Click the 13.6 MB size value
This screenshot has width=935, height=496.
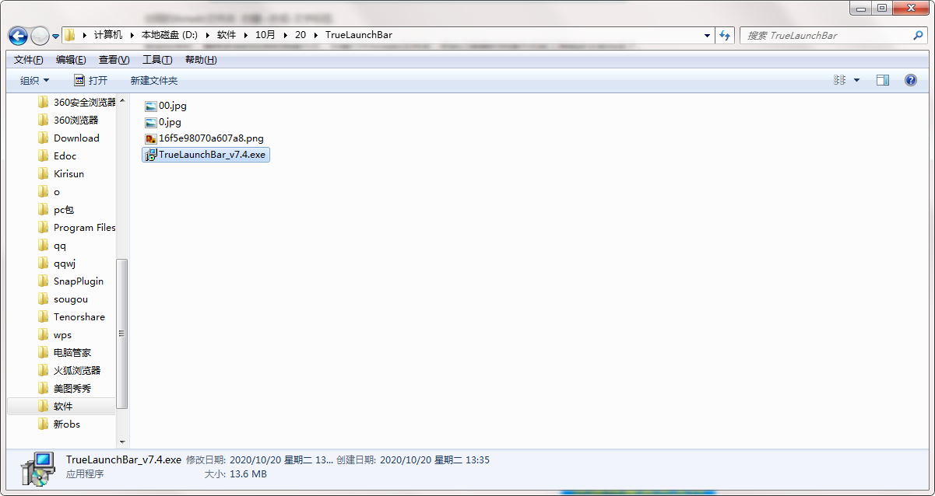point(248,473)
